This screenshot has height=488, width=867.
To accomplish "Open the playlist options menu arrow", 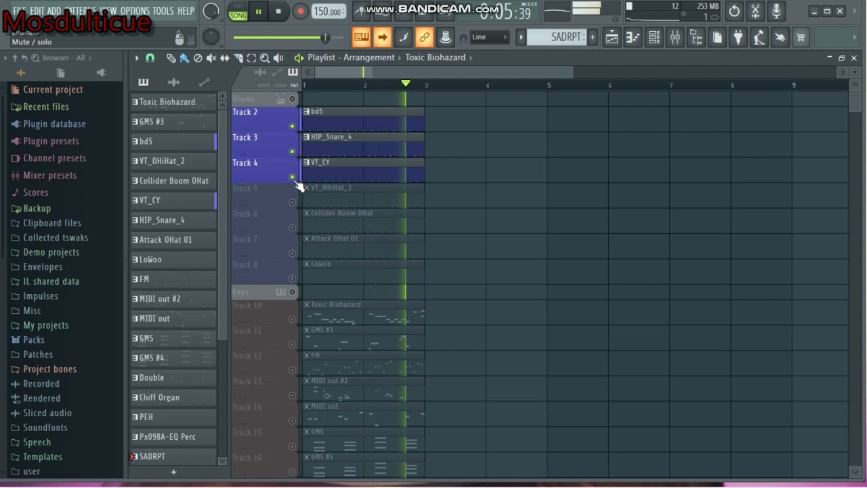I will (136, 58).
